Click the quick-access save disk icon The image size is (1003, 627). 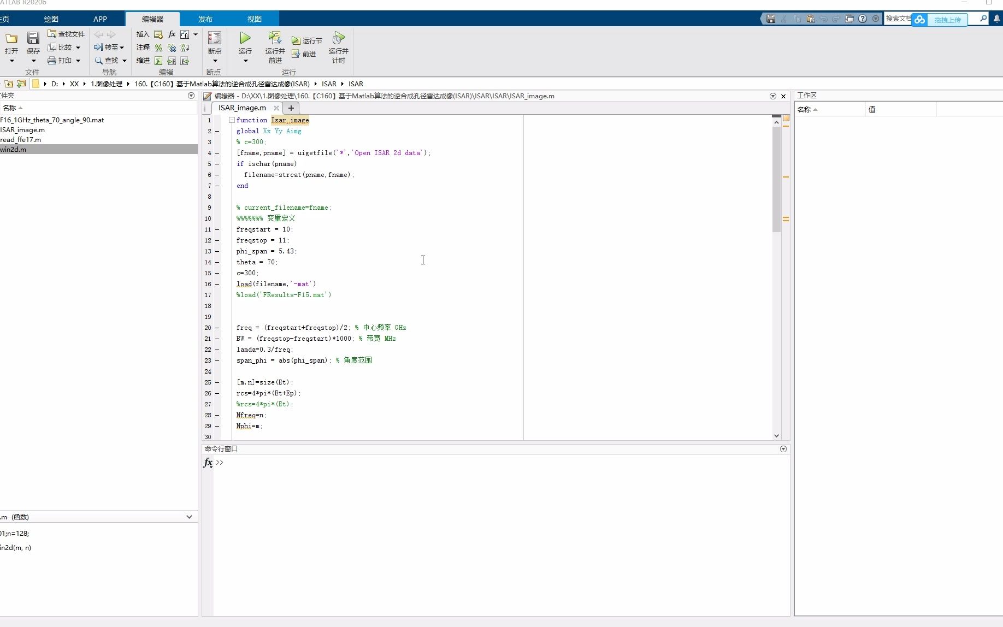(771, 19)
